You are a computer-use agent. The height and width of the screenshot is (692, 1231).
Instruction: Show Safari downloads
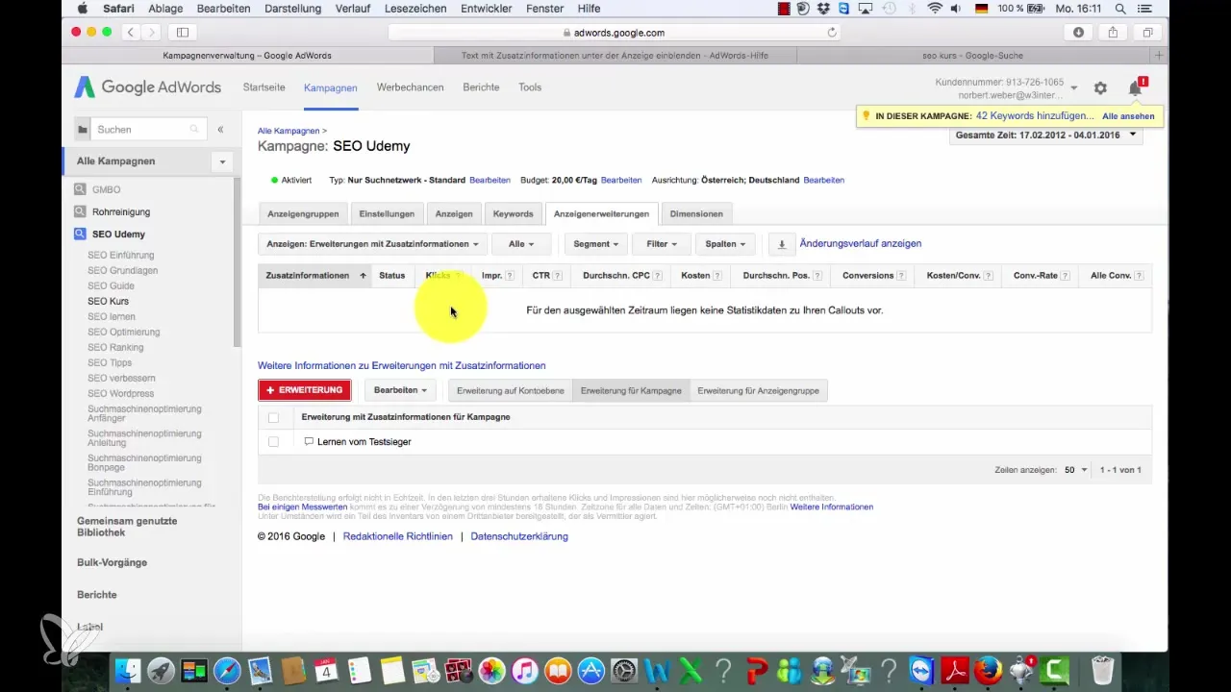[x=1078, y=32]
